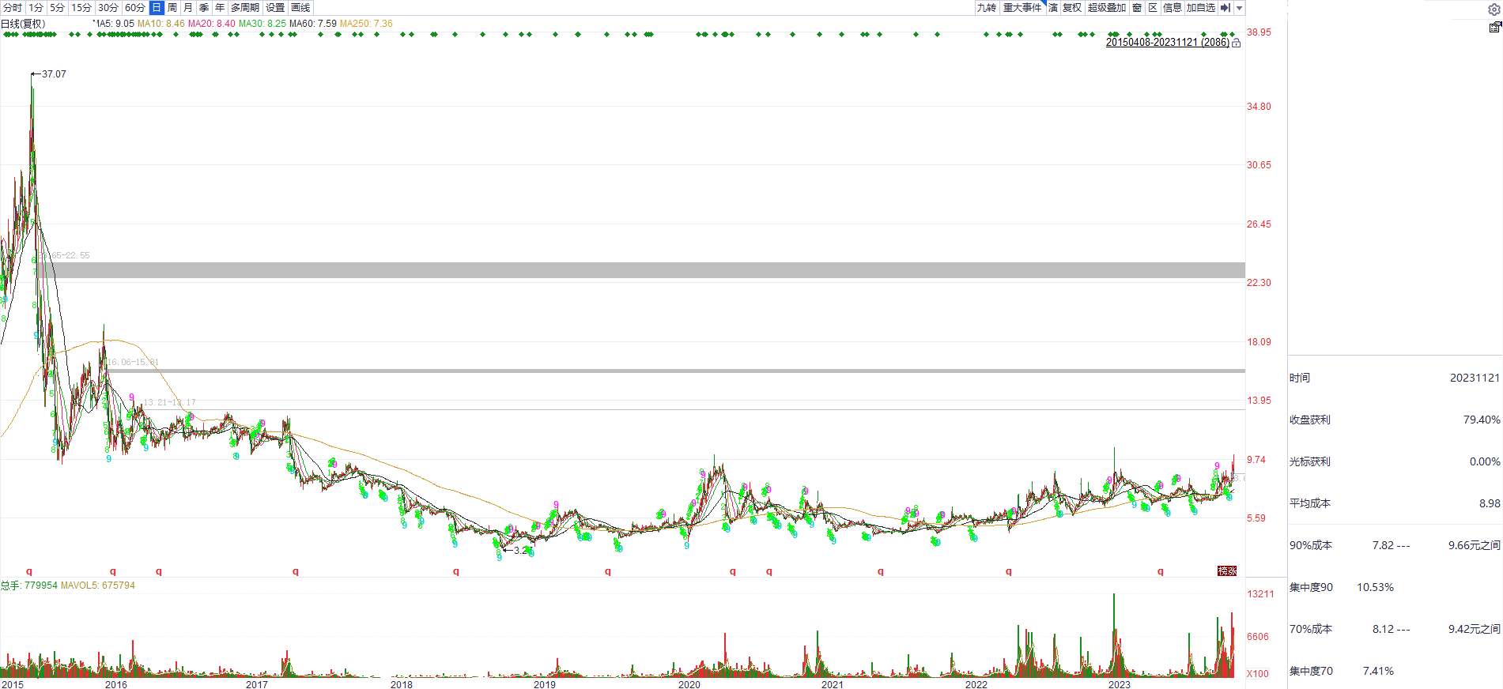Open the 多周期 multi-period view

245,8
